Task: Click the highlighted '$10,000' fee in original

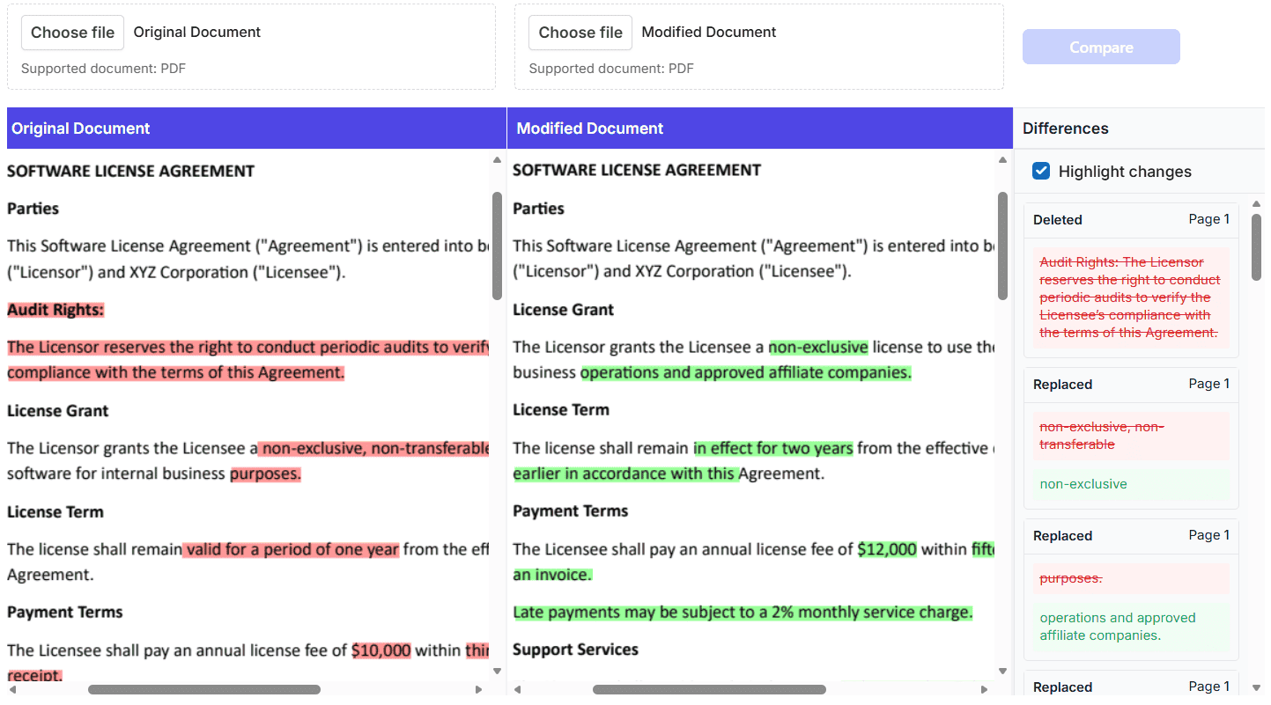Action: 381,650
